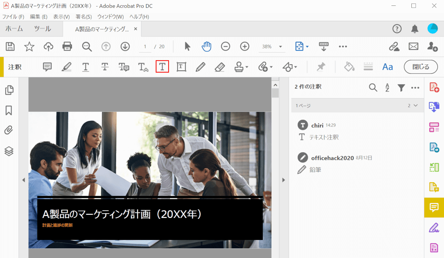
Task: Open the fill color picker bucket
Action: (x=349, y=67)
